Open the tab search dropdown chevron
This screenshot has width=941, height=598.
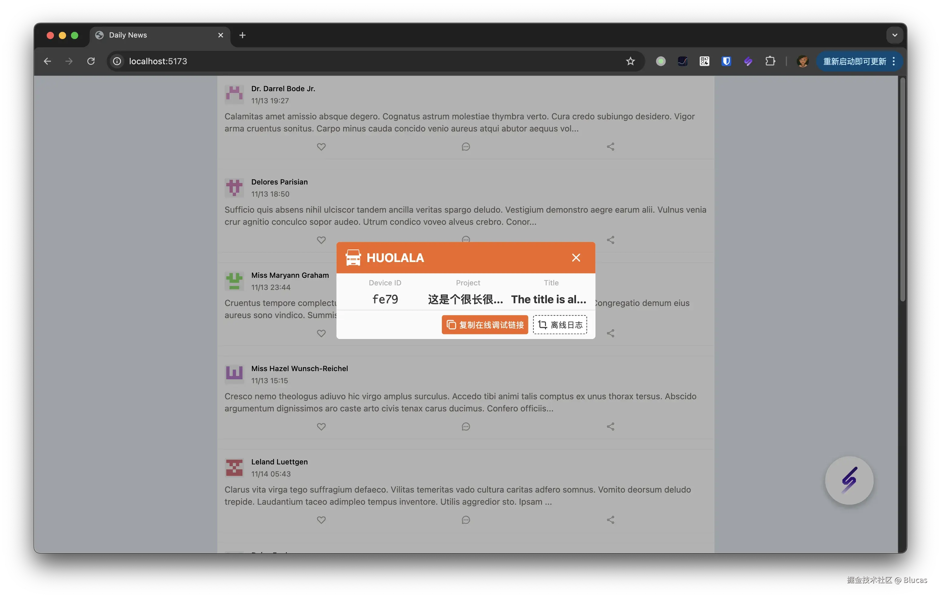point(895,35)
